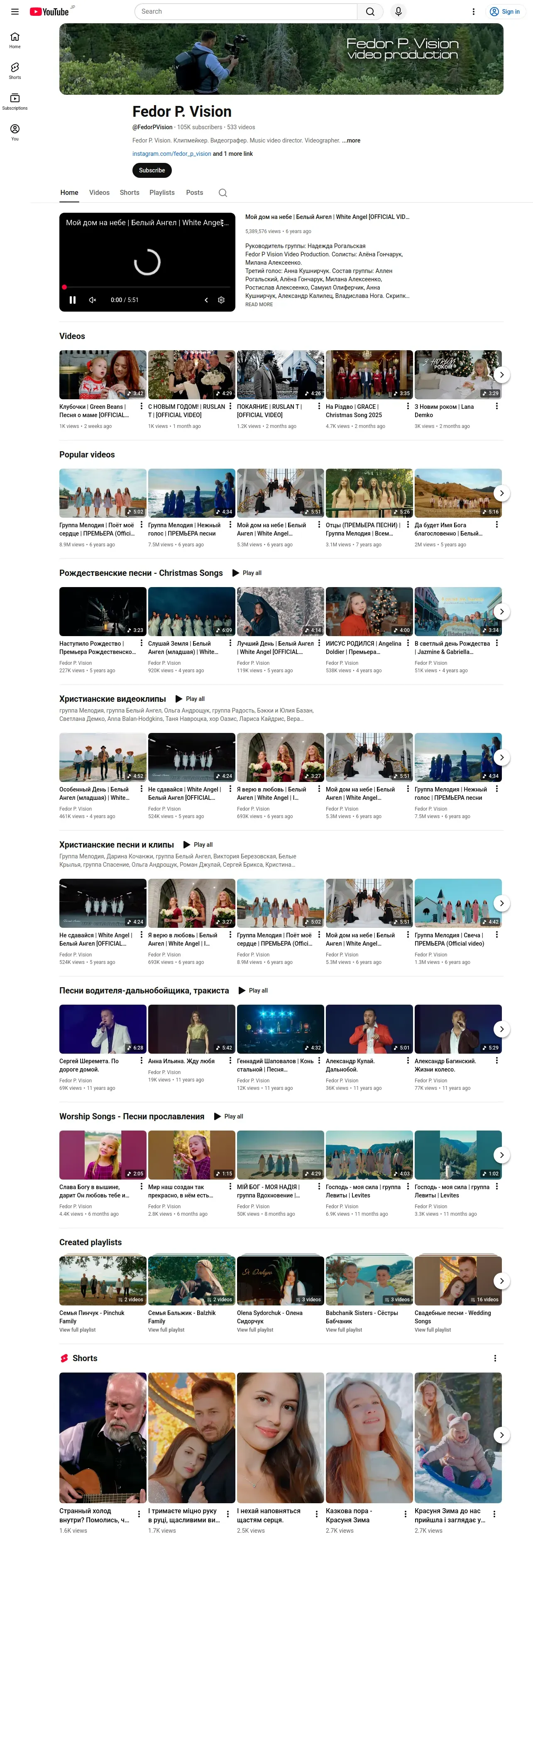
Task: Open the Shorts section more options menu
Action: tap(495, 1358)
